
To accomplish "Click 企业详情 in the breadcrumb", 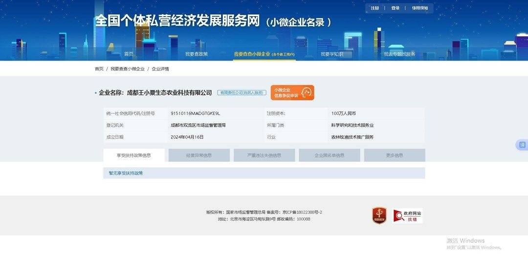I will [x=160, y=69].
